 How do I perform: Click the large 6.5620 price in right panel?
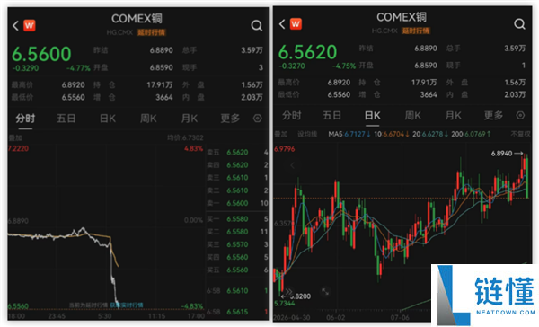(307, 52)
